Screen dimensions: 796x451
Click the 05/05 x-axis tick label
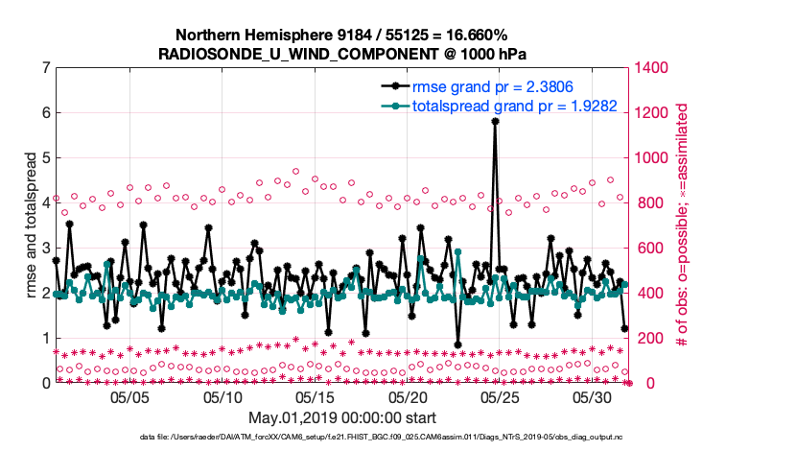tap(130, 397)
